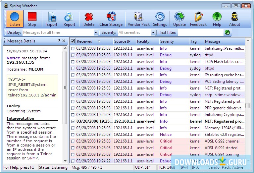Click the message list scroll up arrow
This screenshot has width=254, height=173.
(248, 40)
